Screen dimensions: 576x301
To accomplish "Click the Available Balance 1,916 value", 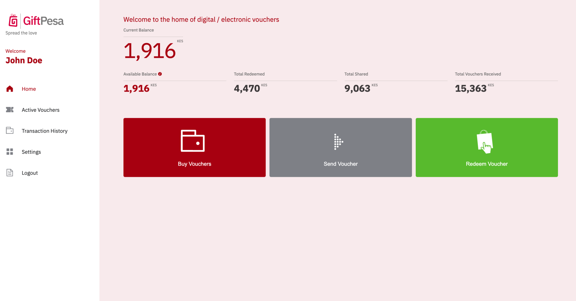I will click(x=136, y=89).
